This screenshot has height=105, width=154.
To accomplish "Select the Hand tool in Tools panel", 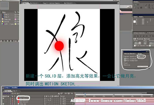I will [135, 8].
